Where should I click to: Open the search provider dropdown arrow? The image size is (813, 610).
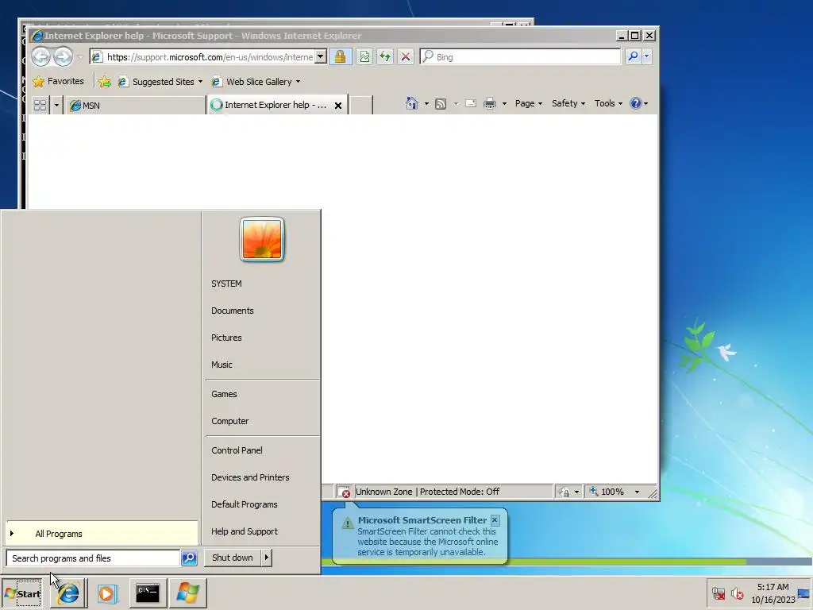point(646,56)
